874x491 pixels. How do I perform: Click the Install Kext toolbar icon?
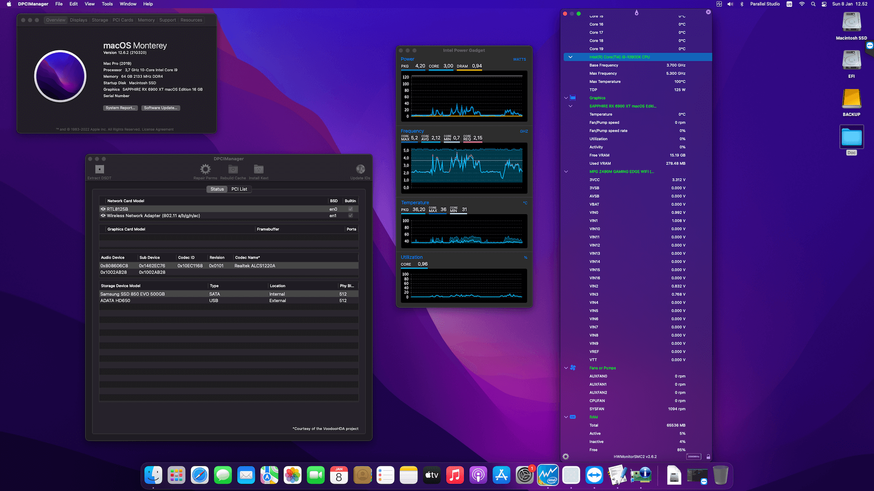coord(259,170)
